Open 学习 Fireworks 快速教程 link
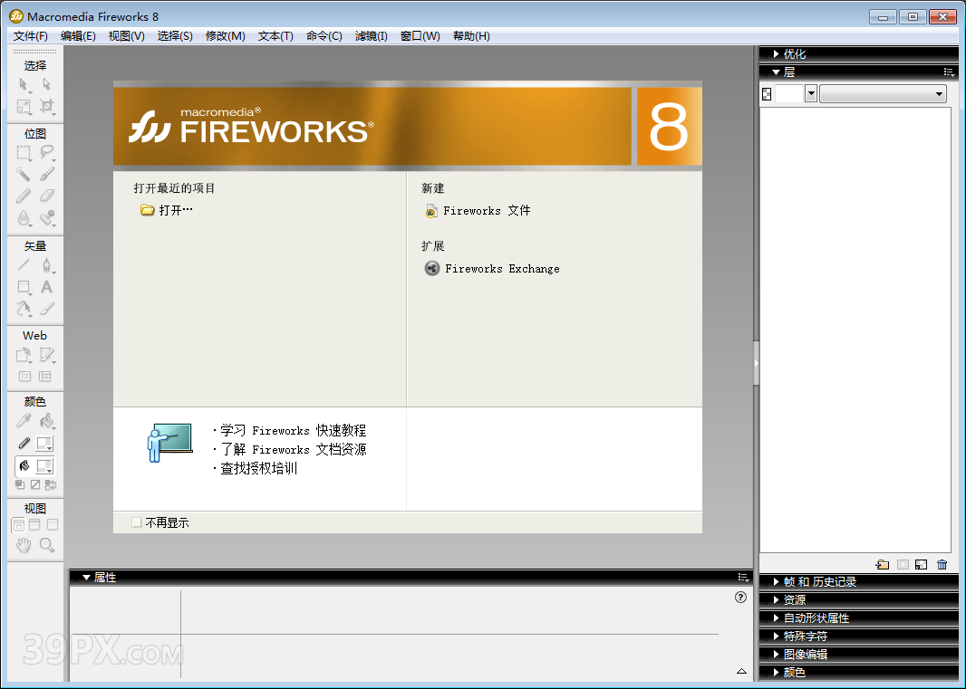The width and height of the screenshot is (966, 689). (293, 430)
